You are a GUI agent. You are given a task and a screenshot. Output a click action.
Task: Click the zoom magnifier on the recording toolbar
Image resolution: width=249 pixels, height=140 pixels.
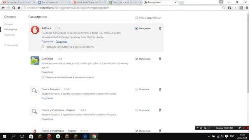[205, 128]
